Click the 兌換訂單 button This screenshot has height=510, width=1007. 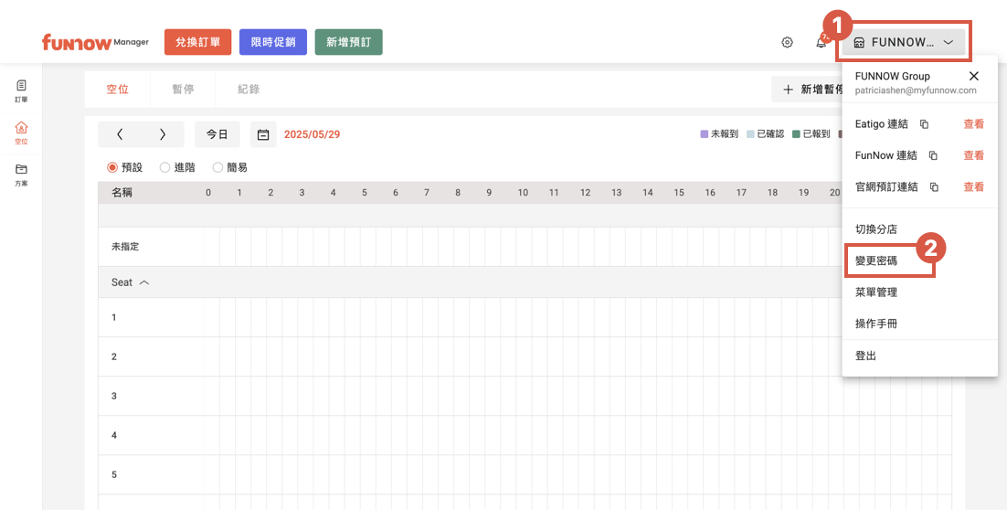(197, 42)
